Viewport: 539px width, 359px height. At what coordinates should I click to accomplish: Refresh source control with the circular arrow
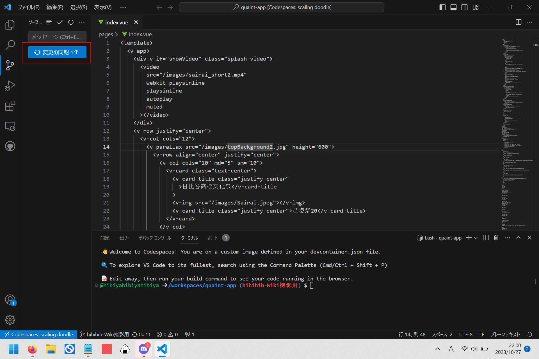(71, 22)
